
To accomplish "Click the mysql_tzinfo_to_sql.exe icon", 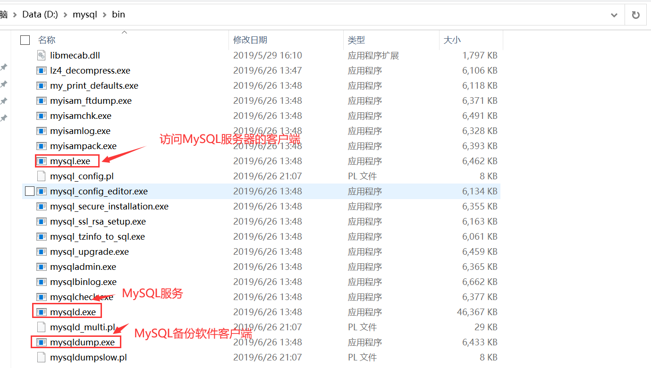I will point(42,236).
